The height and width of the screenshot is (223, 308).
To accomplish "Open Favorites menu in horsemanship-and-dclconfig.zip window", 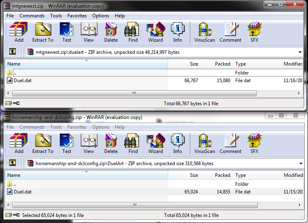I will pyautogui.click(x=77, y=127).
